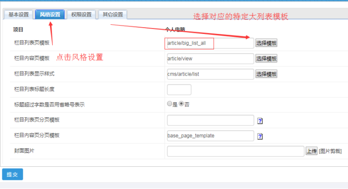Open the 图片剪裁 link

coord(330,151)
